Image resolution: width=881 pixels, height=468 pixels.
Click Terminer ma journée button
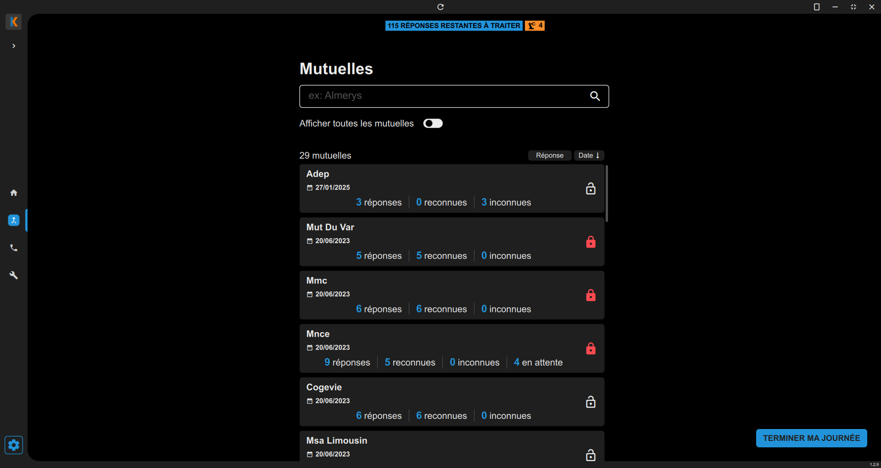click(x=811, y=438)
